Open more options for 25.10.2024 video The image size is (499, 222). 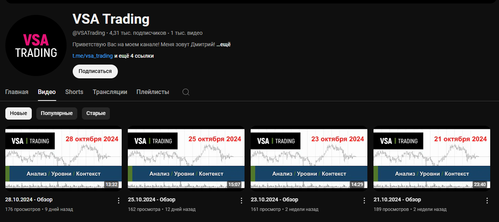point(241,201)
